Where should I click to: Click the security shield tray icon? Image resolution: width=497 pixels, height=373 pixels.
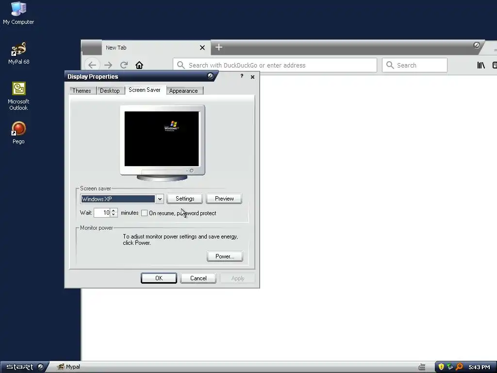click(441, 367)
